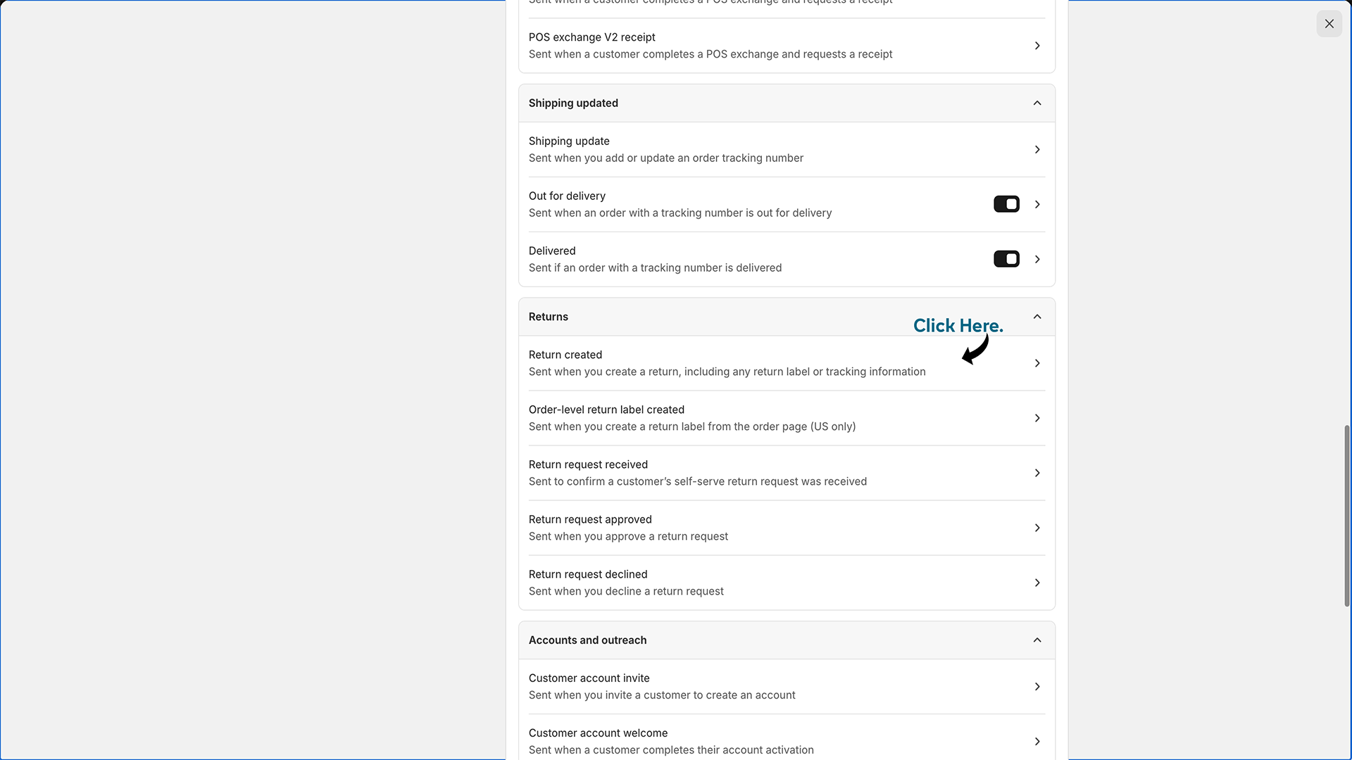Viewport: 1352px width, 760px height.
Task: Collapse the Shipping updated section
Action: (x=1037, y=103)
